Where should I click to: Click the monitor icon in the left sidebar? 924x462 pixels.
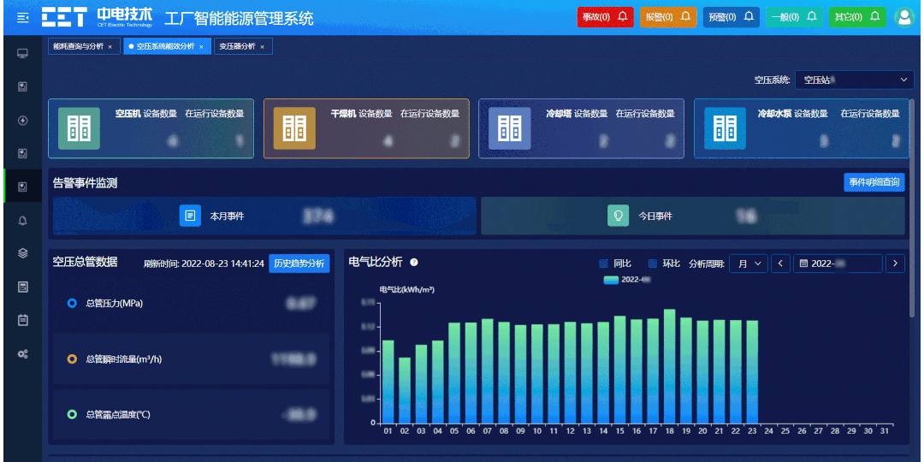coord(22,54)
